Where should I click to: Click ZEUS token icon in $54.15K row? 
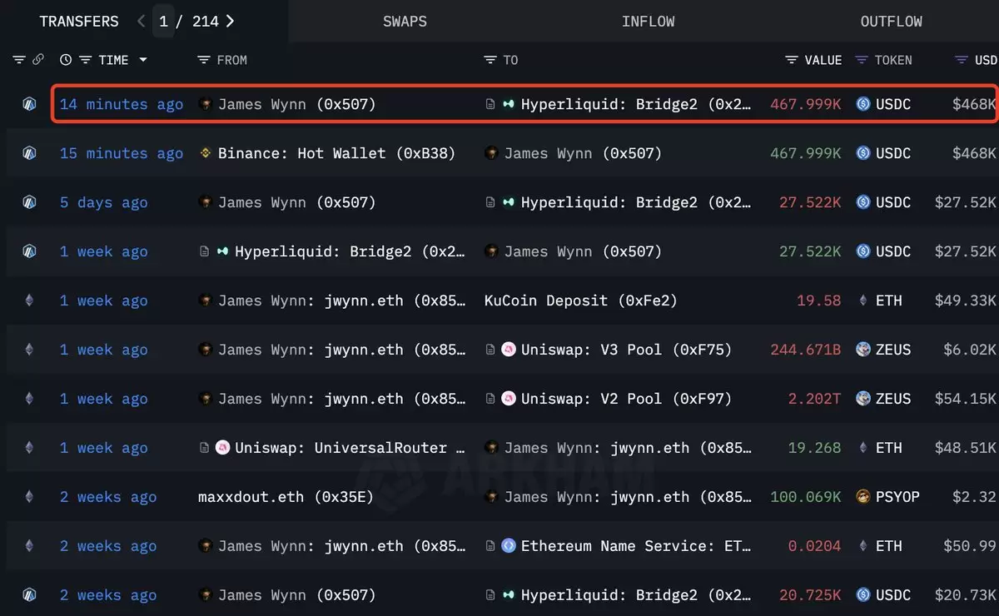point(863,399)
